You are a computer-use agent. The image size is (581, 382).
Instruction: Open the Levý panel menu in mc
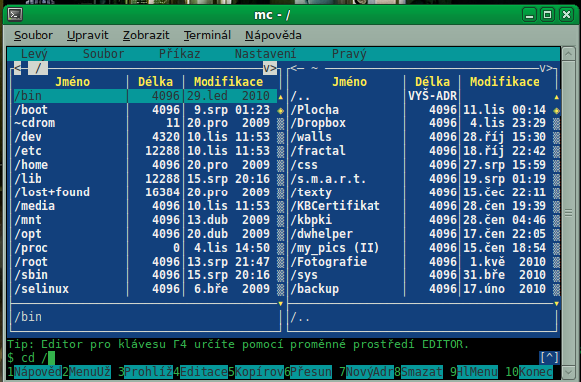(34, 54)
